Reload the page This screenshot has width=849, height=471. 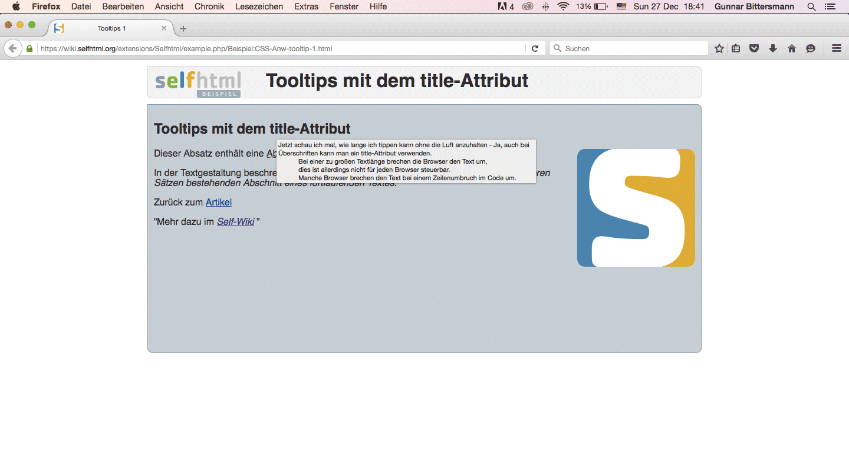click(535, 48)
